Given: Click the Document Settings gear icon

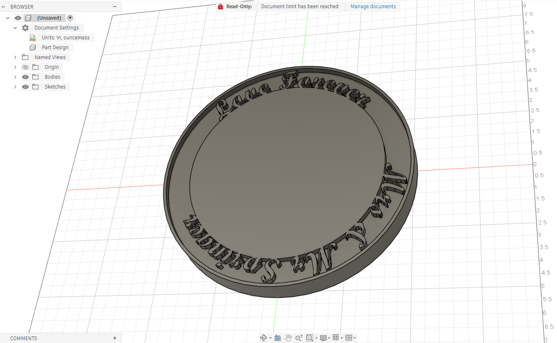Looking at the screenshot, I should (x=25, y=28).
